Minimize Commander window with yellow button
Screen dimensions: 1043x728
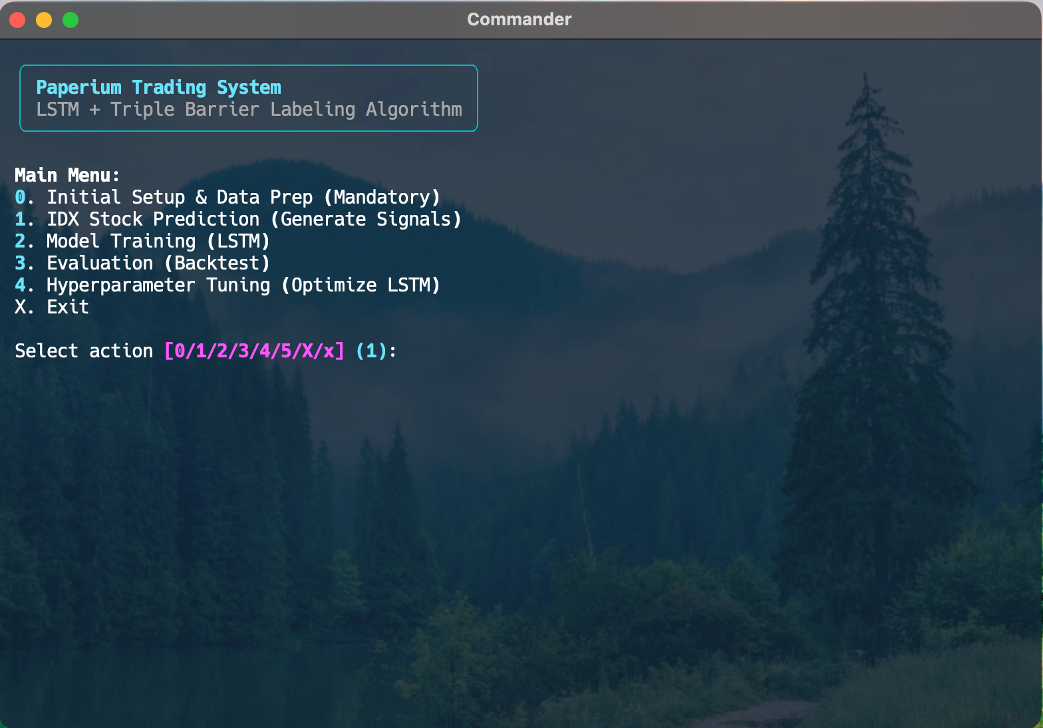click(x=44, y=20)
